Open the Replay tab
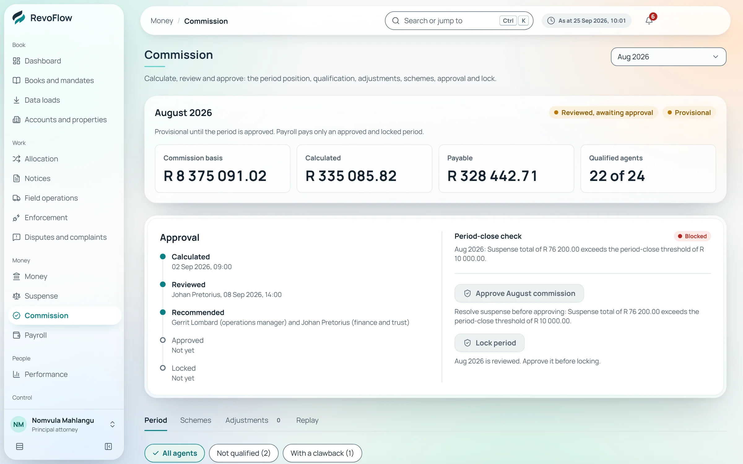The height and width of the screenshot is (464, 743). click(x=307, y=420)
